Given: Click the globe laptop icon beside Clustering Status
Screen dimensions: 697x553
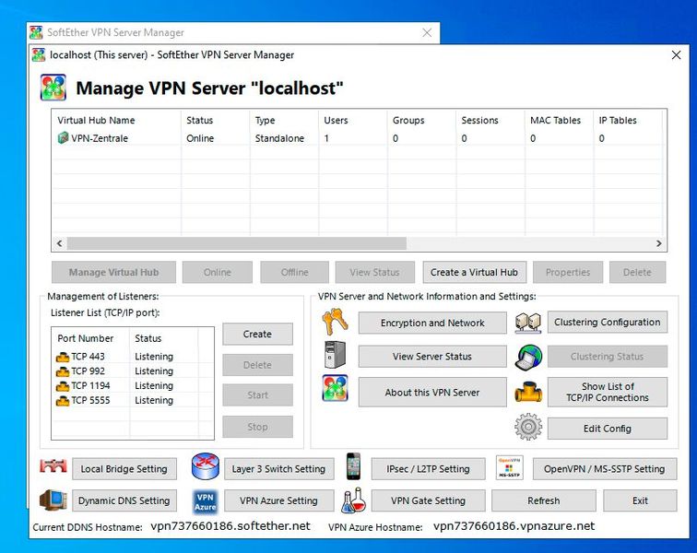Looking at the screenshot, I should (x=528, y=357).
